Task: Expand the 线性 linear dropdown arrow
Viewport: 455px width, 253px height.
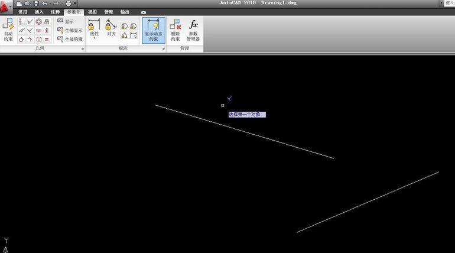Action: 94,38
